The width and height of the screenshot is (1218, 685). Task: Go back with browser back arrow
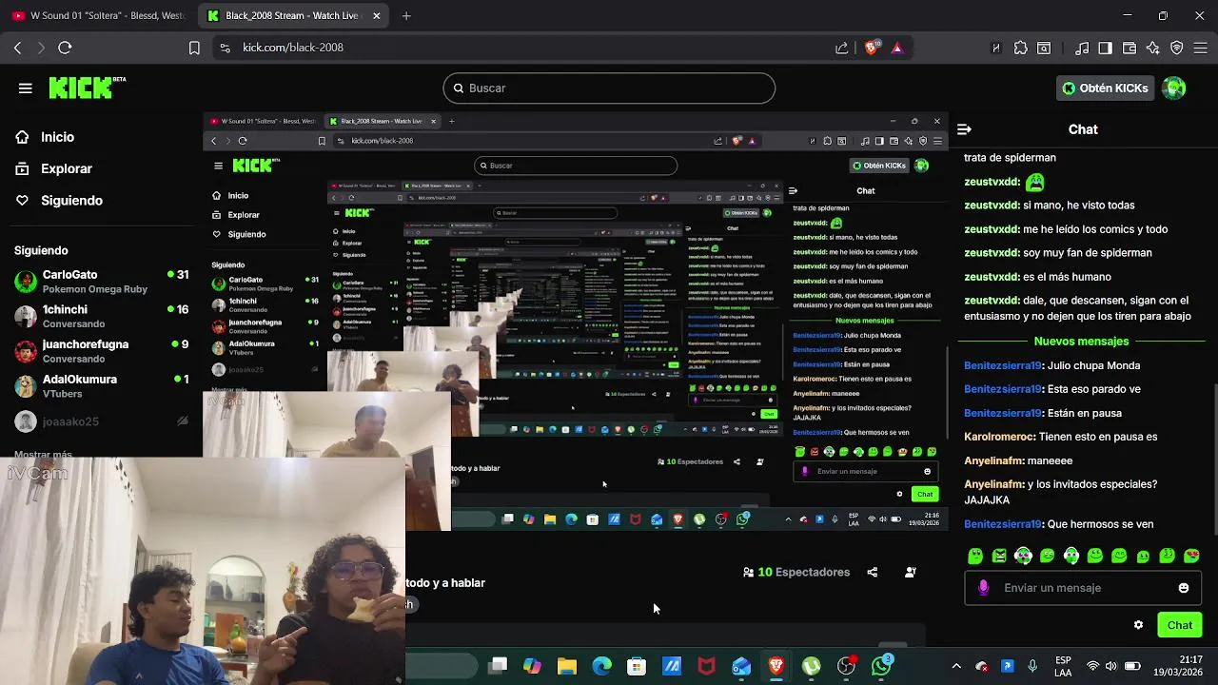click(17, 48)
